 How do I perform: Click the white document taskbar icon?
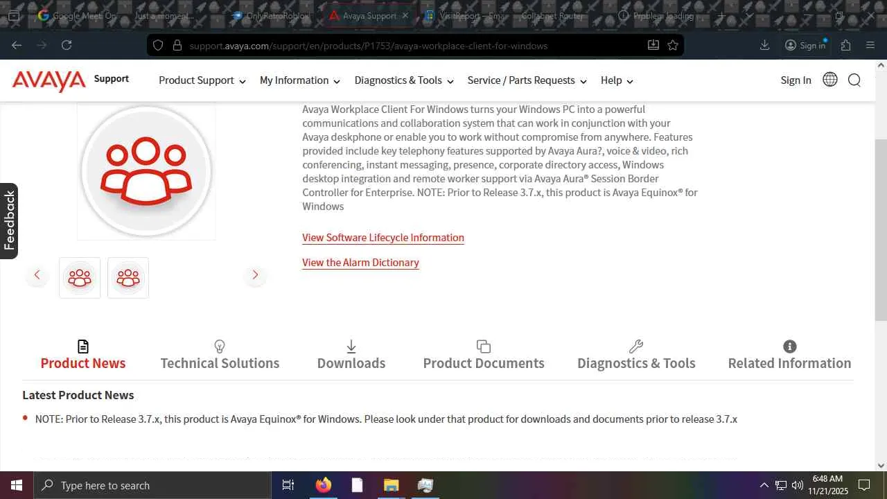(357, 485)
